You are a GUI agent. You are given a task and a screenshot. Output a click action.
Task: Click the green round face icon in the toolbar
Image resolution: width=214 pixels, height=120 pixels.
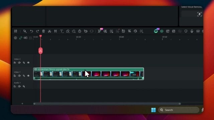[x=156, y=31]
